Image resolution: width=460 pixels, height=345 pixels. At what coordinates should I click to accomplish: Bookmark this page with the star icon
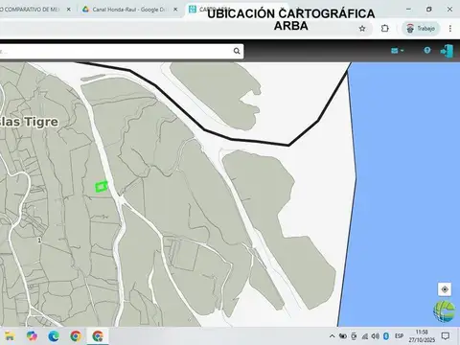362,29
